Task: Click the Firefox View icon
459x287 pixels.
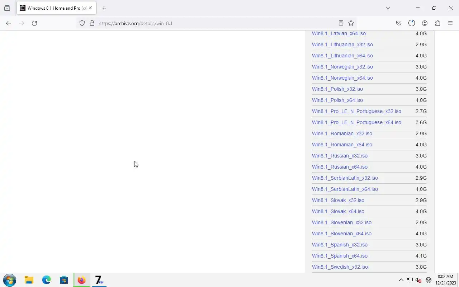Action: point(7,8)
